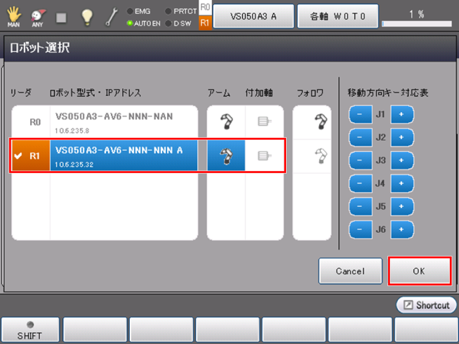Viewport: 459px width, 344px height.
Task: Open the 各軸 W0 T0 selector
Action: point(338,17)
